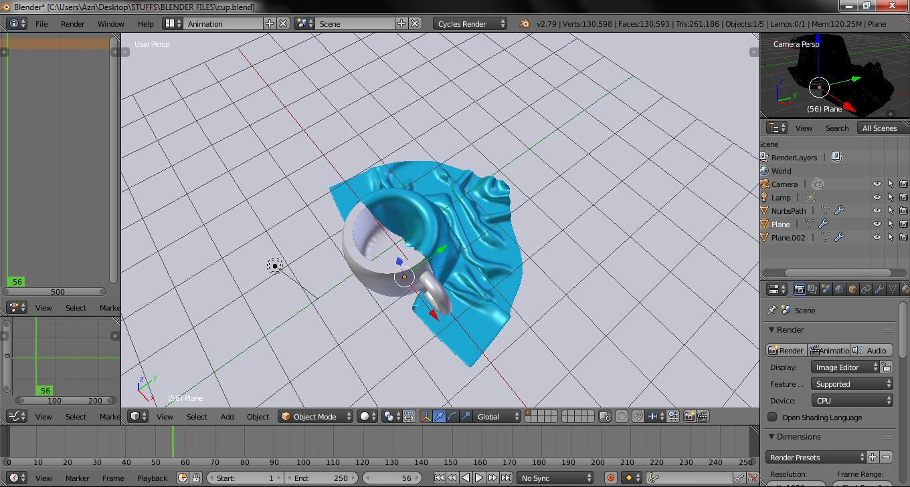This screenshot has width=910, height=487.
Task: Open the Render Presets dropdown
Action: [x=816, y=457]
